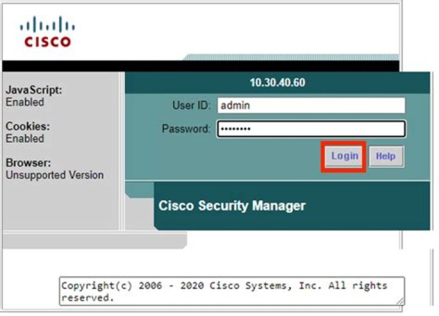Screen dimensions: 439x316
Task: Open the Help button
Action: [386, 156]
